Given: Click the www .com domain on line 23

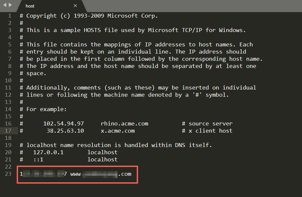Looking at the screenshot, I should [x=101, y=174].
